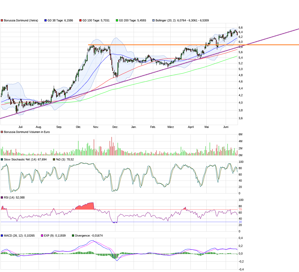This screenshot has width=299, height=272.
Task: Click the 'GD 38 Tage: 6,1586' label
Action: point(60,20)
